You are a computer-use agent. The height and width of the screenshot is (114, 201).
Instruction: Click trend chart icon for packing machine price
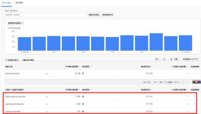coord(47,104)
